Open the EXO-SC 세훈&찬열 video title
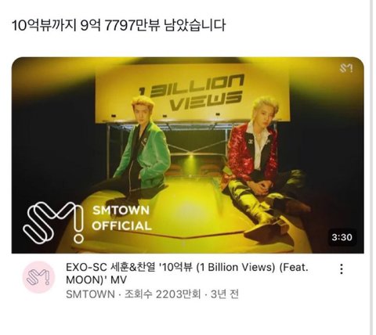The image size is (376, 335). pos(187,273)
